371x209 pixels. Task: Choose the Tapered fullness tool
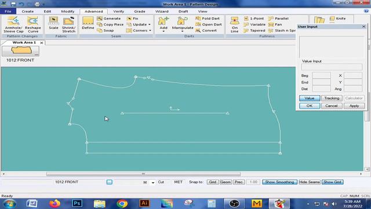point(254,30)
